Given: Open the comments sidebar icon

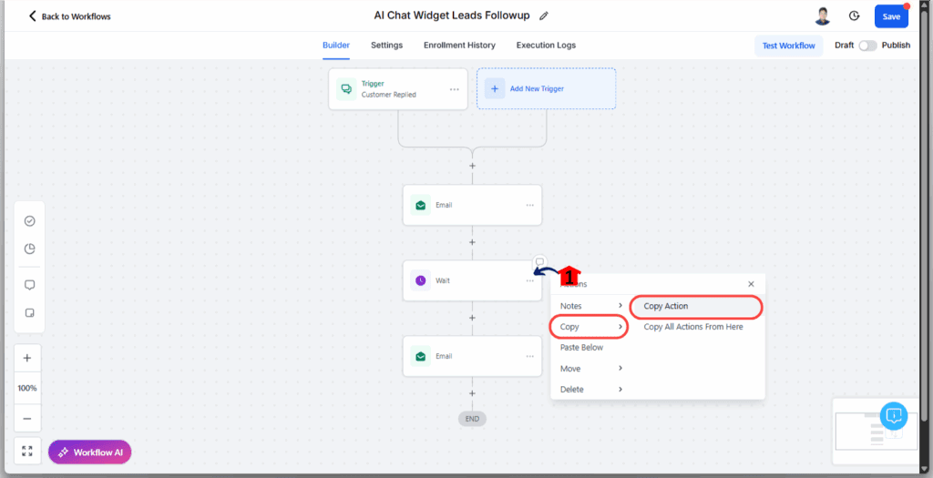Looking at the screenshot, I should 29,285.
